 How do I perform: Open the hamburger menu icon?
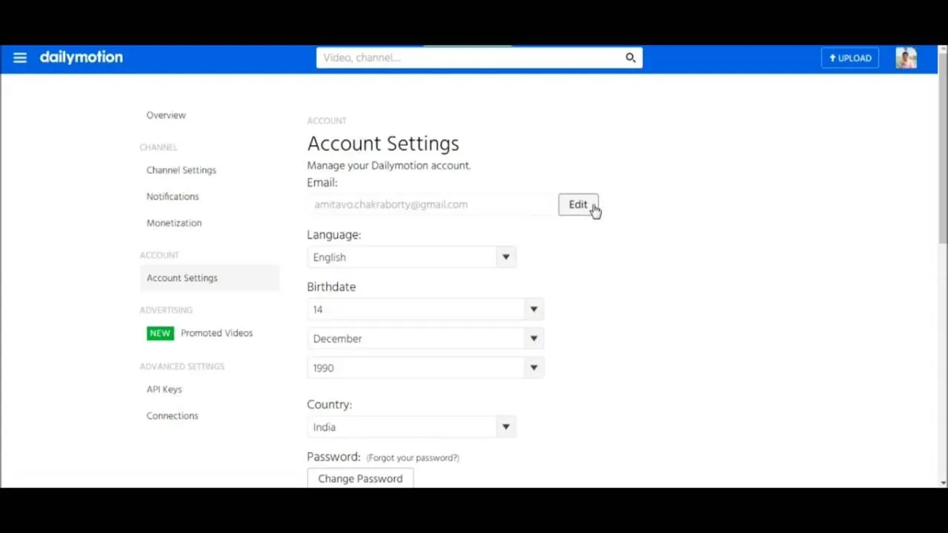[20, 58]
